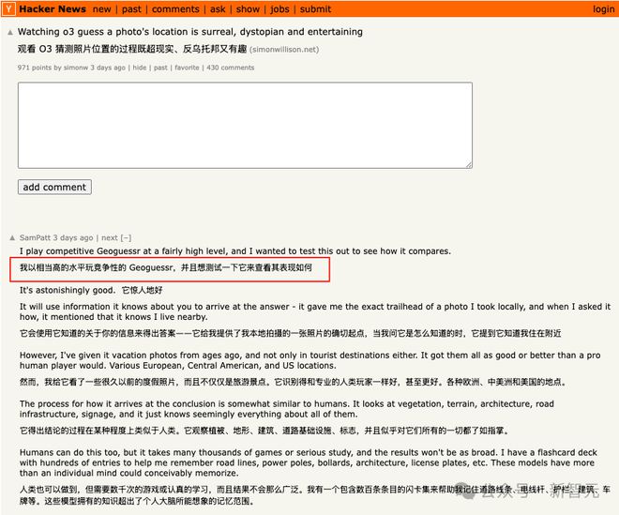Hide this story via the 'hide' link

pyautogui.click(x=140, y=68)
